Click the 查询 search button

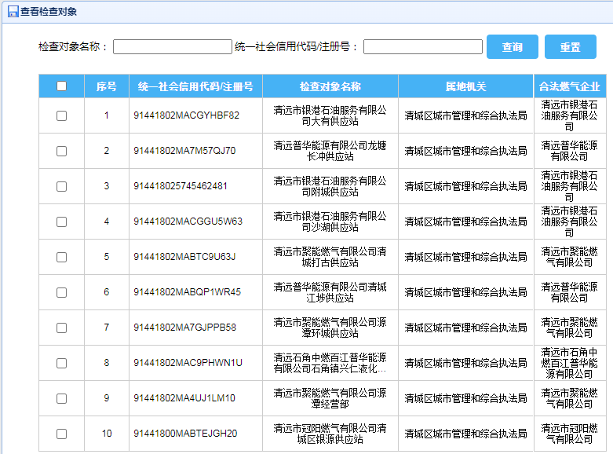(x=512, y=47)
